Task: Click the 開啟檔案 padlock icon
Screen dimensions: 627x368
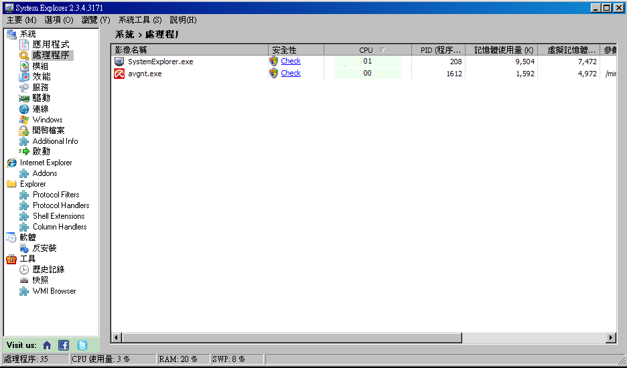Action: (x=24, y=130)
